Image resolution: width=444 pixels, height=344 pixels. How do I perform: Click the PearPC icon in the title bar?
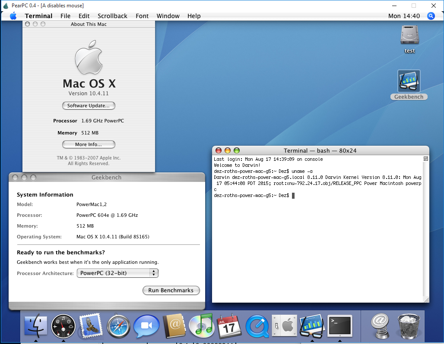tap(6, 5)
